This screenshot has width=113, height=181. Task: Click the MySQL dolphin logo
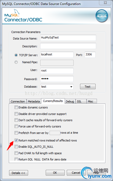(17, 12)
